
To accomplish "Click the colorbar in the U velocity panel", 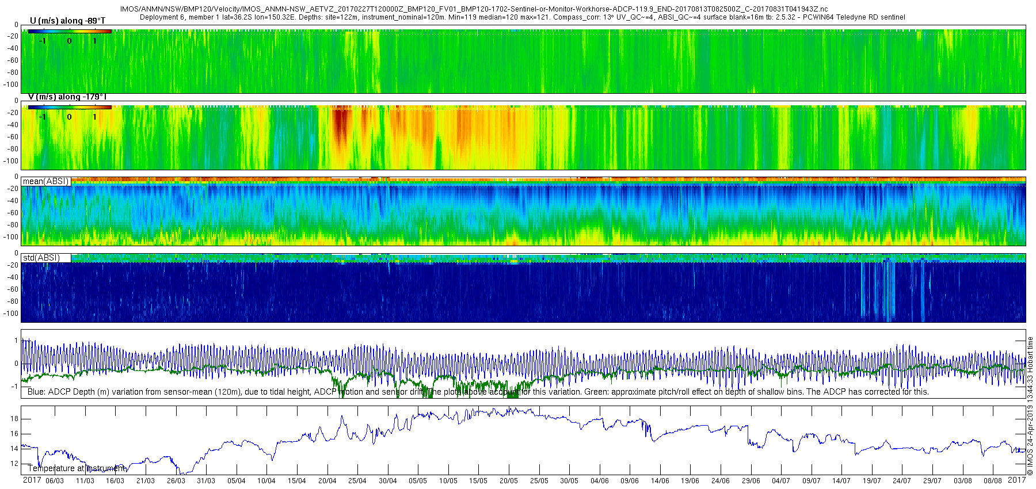I will pos(70,31).
